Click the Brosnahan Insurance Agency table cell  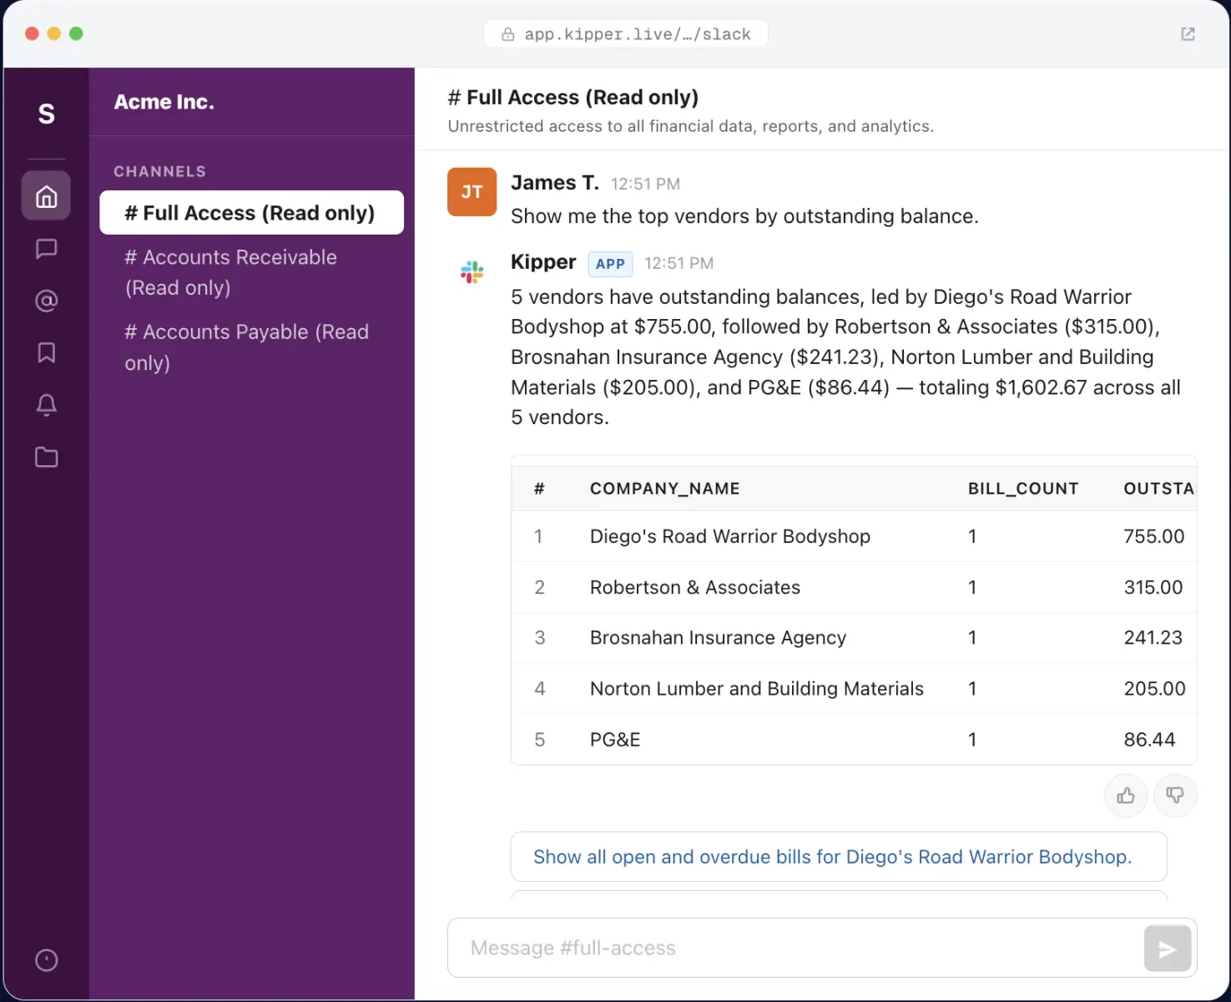(719, 638)
